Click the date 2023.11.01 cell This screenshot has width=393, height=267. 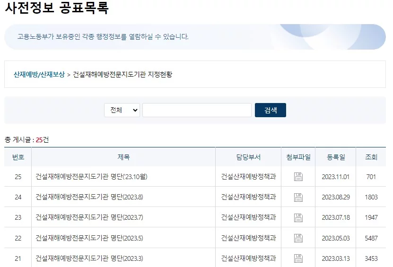336,177
